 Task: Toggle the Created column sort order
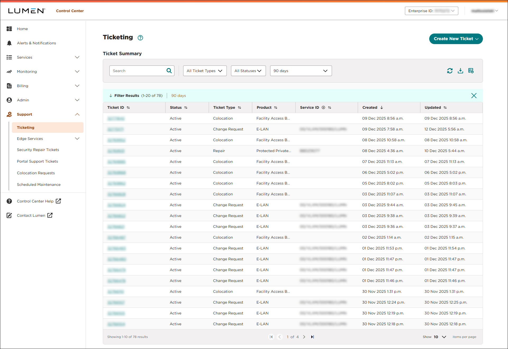382,107
